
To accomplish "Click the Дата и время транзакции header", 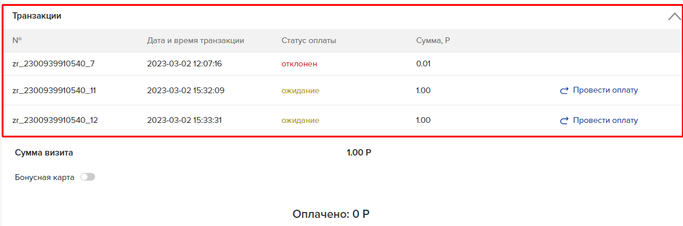I will coord(195,41).
